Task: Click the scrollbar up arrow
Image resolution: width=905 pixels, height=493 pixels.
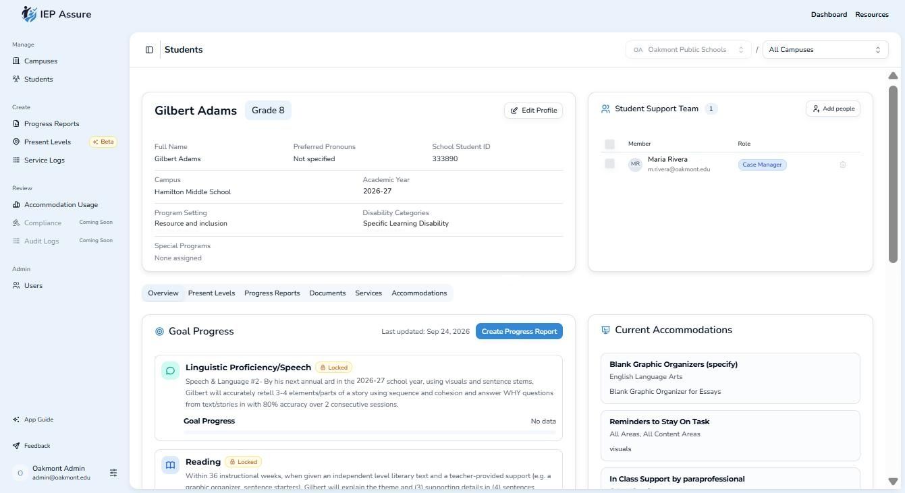Action: [x=893, y=76]
